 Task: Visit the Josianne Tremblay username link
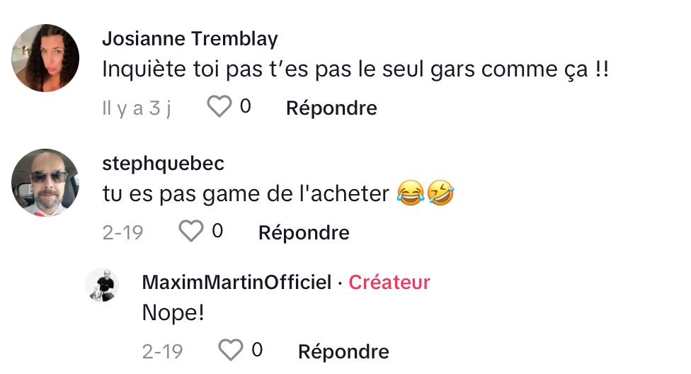coord(190,39)
